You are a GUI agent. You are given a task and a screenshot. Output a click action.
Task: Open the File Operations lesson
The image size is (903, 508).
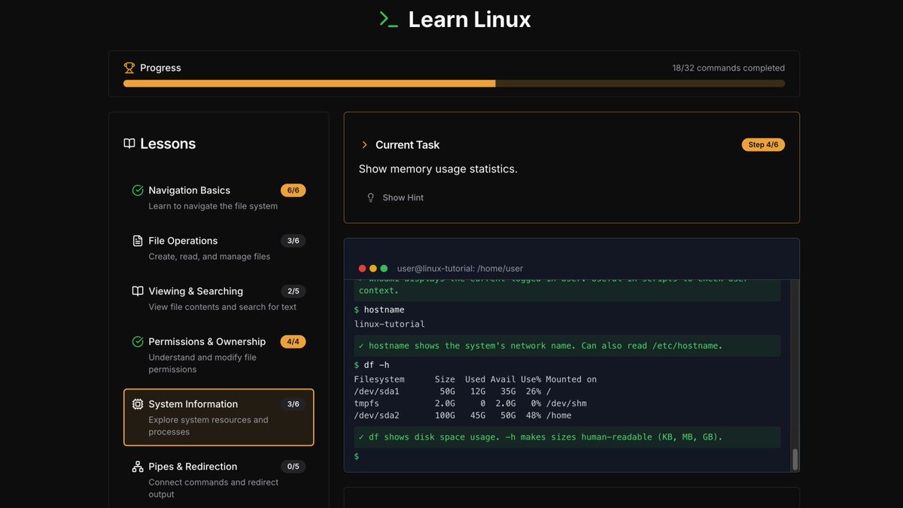[x=219, y=248]
